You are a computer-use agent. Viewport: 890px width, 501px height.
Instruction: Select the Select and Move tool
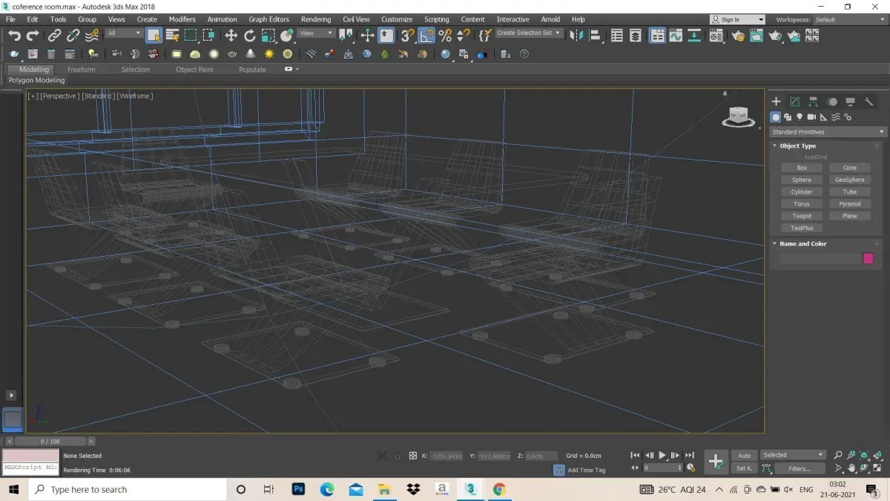pos(231,35)
